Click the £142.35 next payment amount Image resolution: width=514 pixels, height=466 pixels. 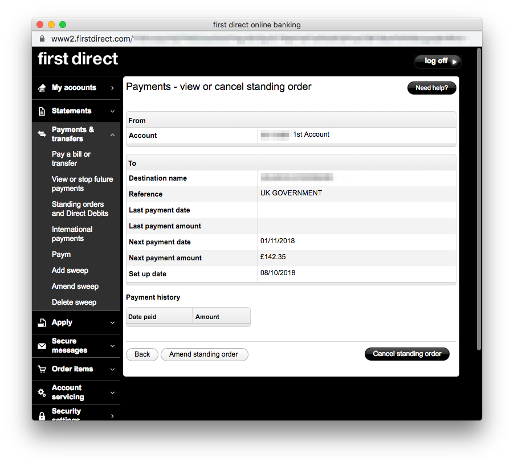pos(273,257)
